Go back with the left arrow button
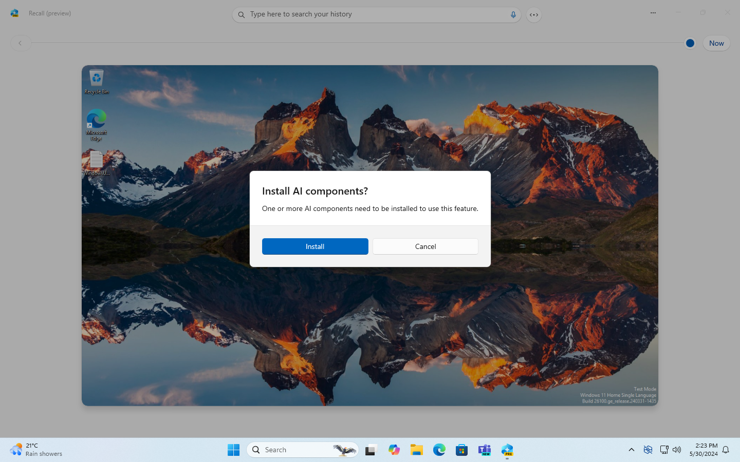The height and width of the screenshot is (462, 740). tap(20, 43)
